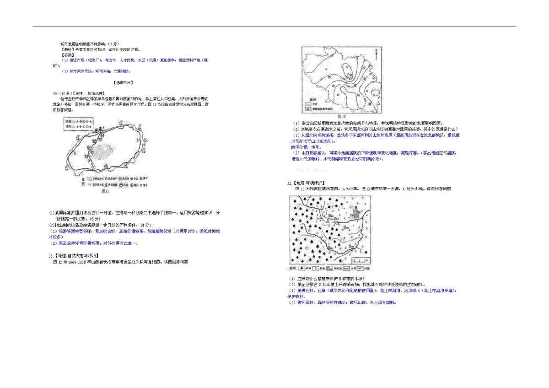Viewport: 549px width, 388px height.
Task: Click the 【答案】 label near page top
Action: (x=68, y=54)
